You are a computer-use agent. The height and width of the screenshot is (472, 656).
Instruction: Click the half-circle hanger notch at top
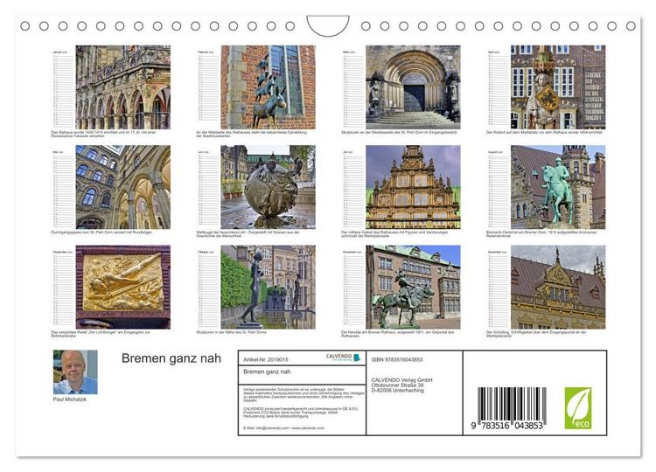pos(328,25)
